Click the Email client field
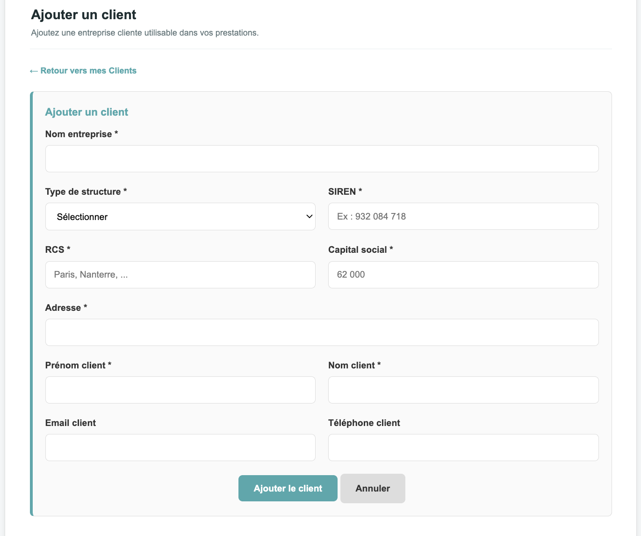Image resolution: width=641 pixels, height=536 pixels. point(180,448)
